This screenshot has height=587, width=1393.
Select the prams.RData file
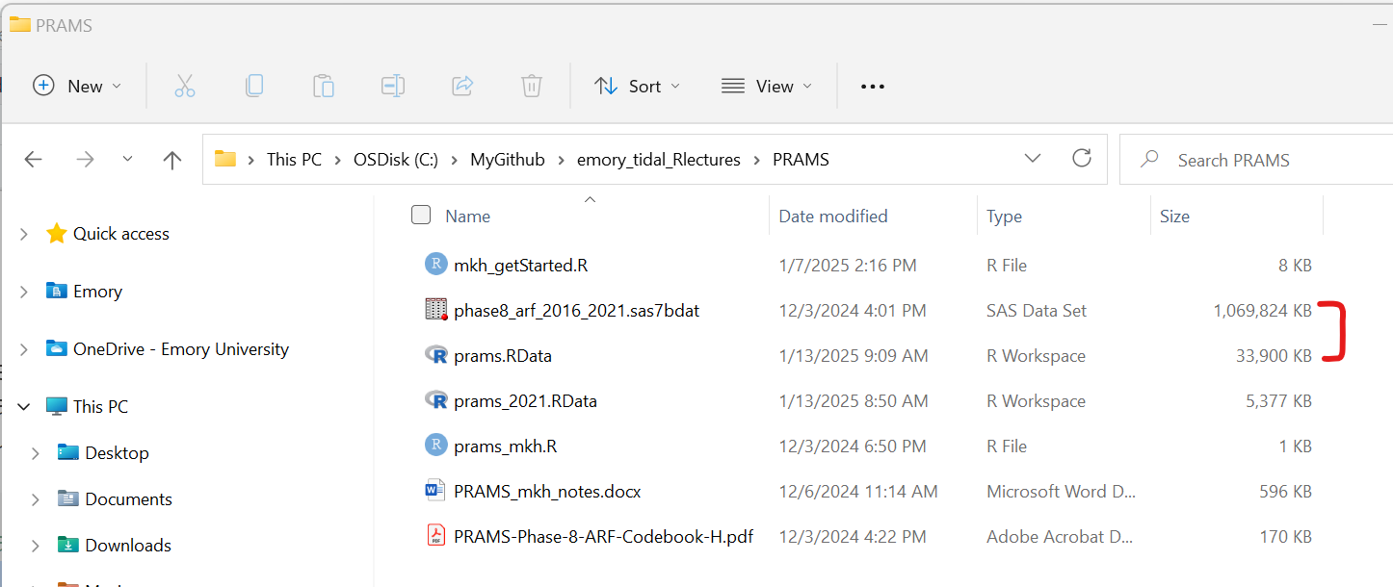[x=502, y=356]
